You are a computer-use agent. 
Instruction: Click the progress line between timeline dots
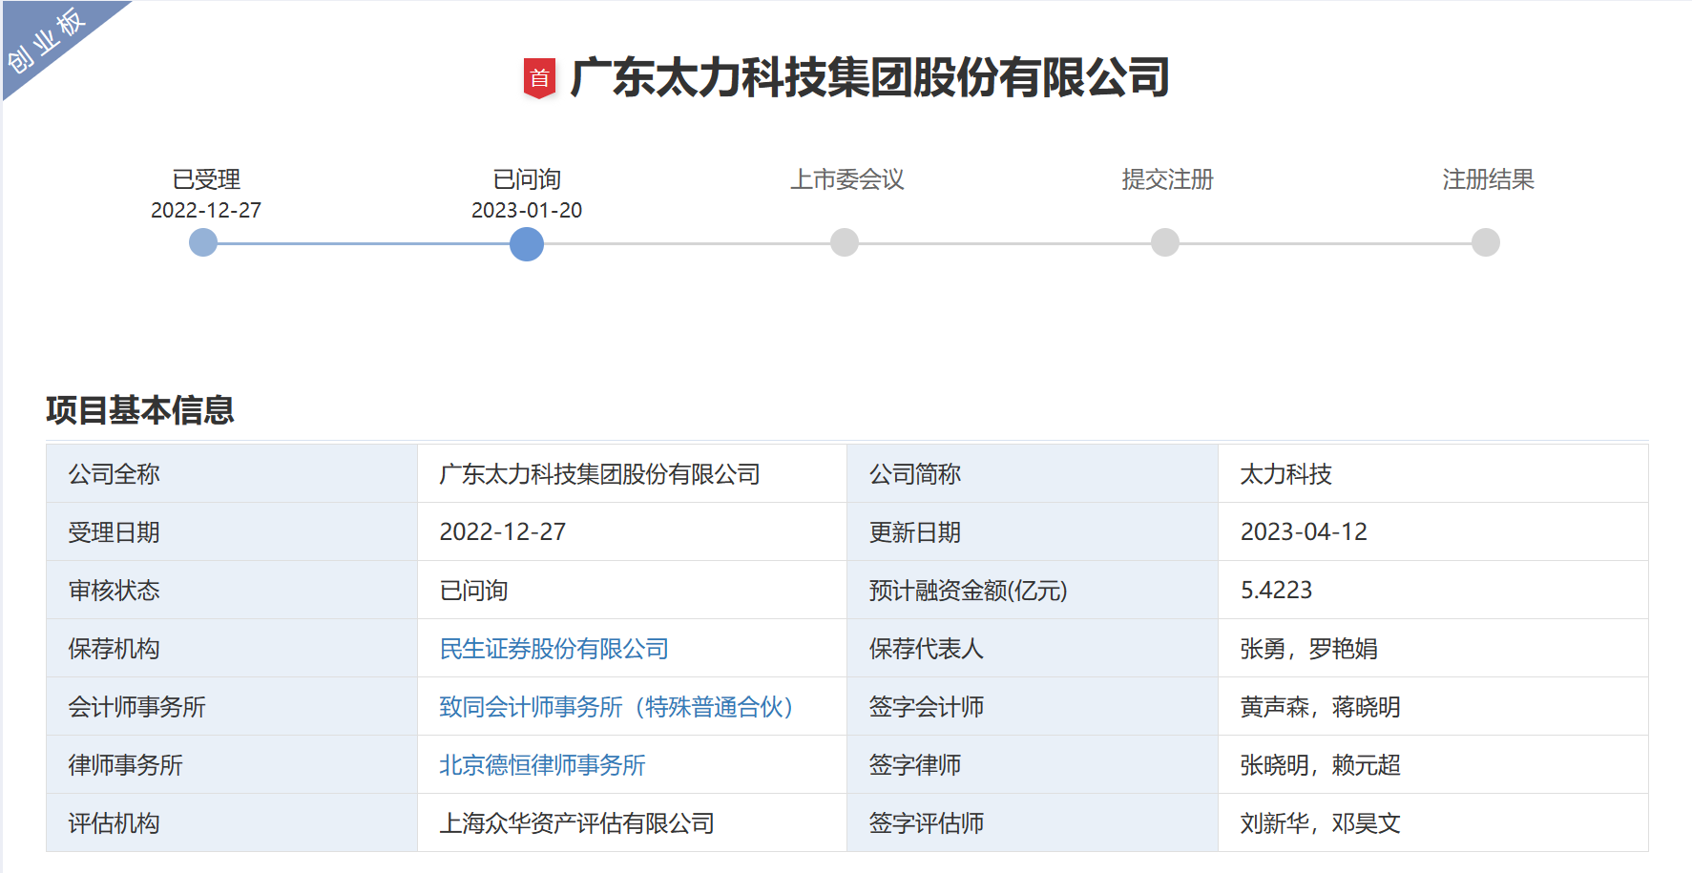[365, 244]
